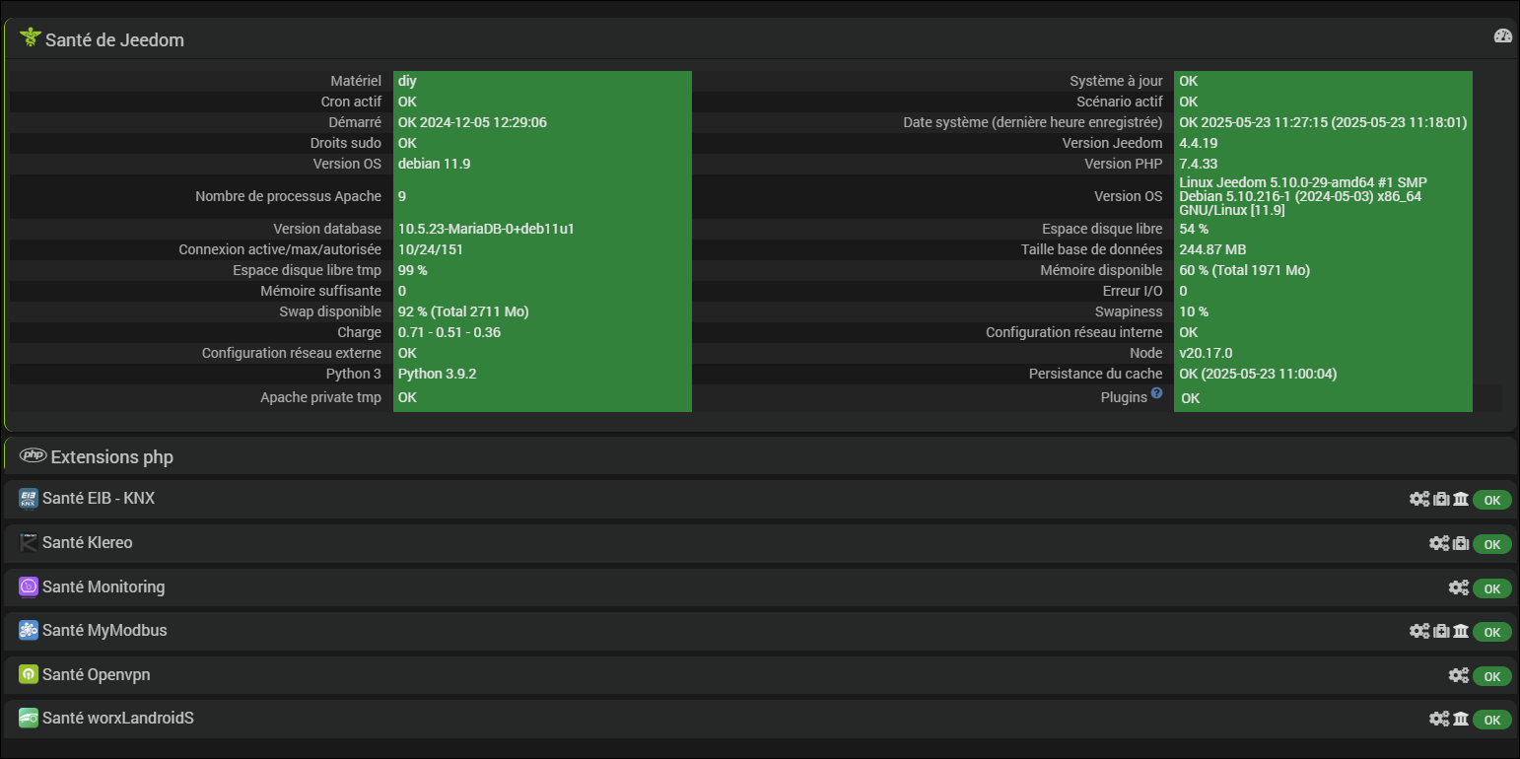Click the institution building icon on EIB - KNX row
The height and width of the screenshot is (759, 1520).
(x=1461, y=499)
